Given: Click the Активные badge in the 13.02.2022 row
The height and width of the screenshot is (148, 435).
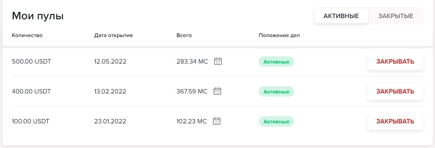Looking at the screenshot, I should [x=276, y=92].
